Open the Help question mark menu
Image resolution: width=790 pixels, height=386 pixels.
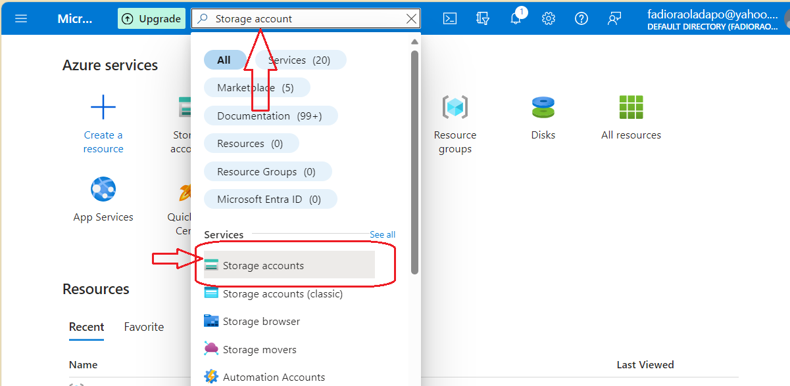pos(581,18)
